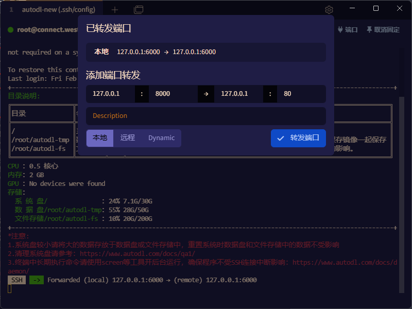Select Dynamic forwarding mode

coord(162,138)
